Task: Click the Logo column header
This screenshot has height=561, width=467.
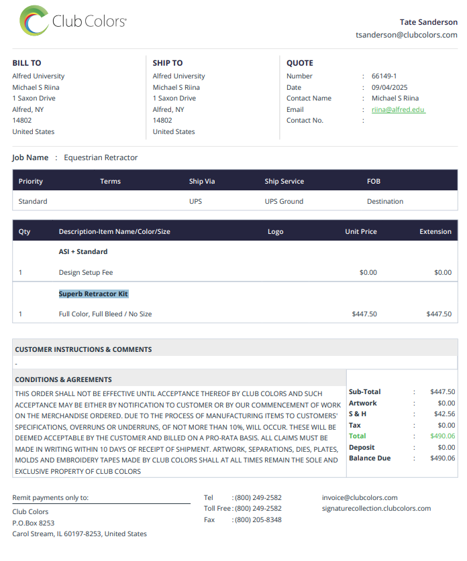Action: click(x=275, y=231)
